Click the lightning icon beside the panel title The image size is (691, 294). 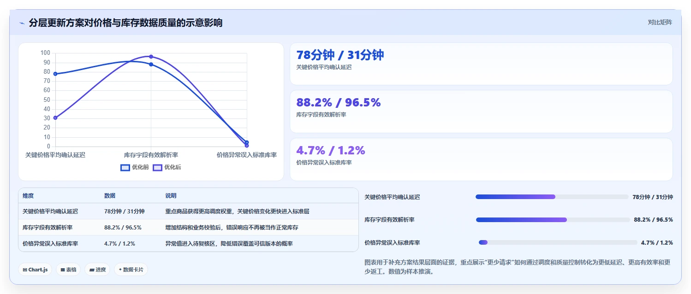coord(22,23)
